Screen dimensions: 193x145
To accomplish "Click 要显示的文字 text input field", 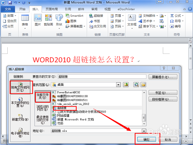I will [102, 77].
